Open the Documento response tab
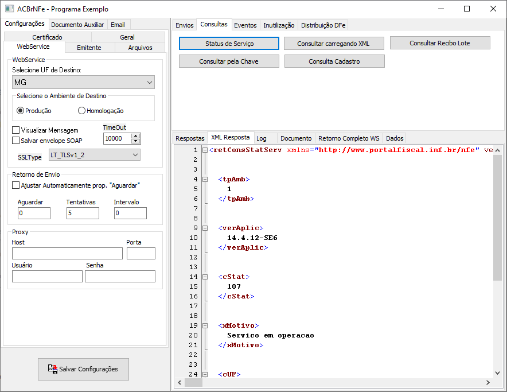Viewport: 507px width, 392px height. (x=296, y=138)
